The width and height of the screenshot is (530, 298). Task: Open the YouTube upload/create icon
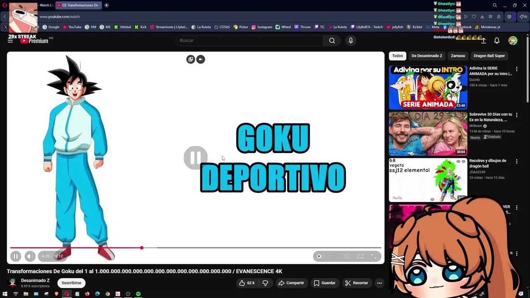point(483,41)
